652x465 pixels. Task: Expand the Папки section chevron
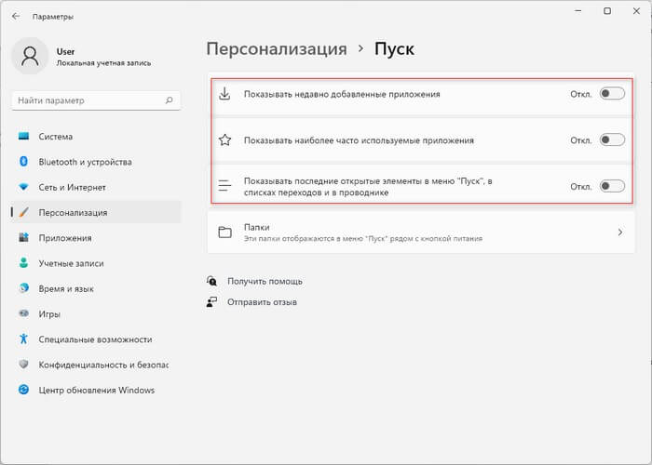tap(620, 232)
